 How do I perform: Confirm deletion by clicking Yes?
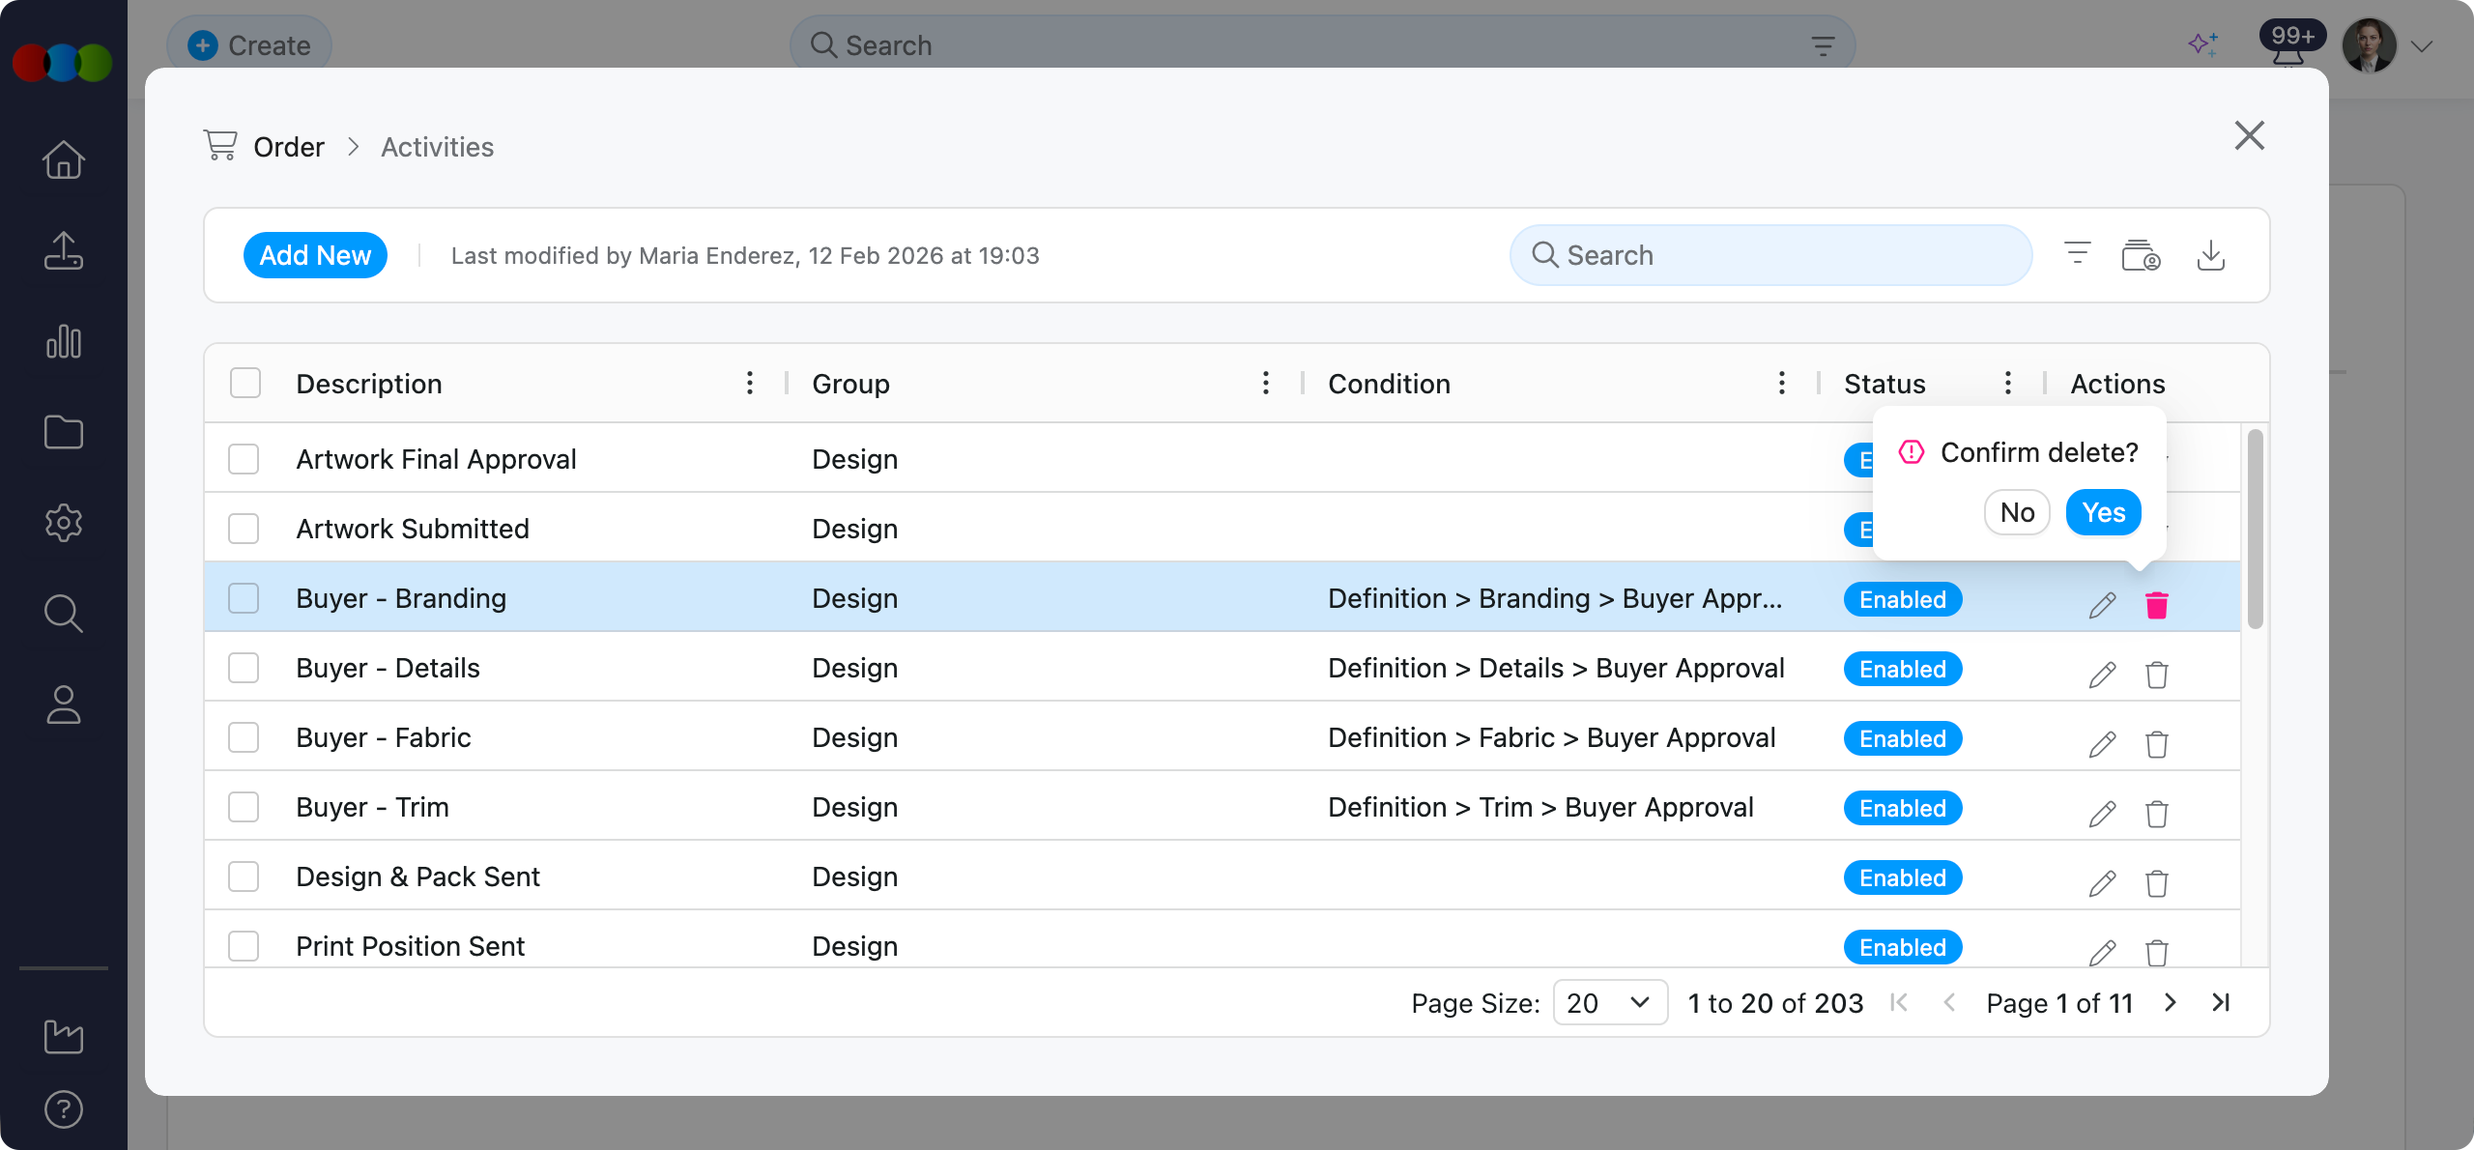tap(2104, 512)
